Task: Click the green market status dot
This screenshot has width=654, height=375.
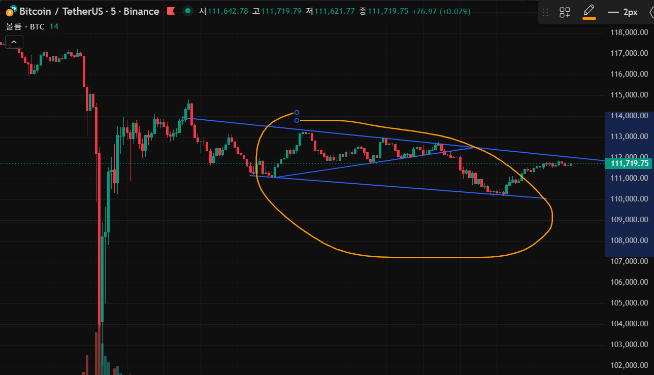Action: [x=188, y=11]
